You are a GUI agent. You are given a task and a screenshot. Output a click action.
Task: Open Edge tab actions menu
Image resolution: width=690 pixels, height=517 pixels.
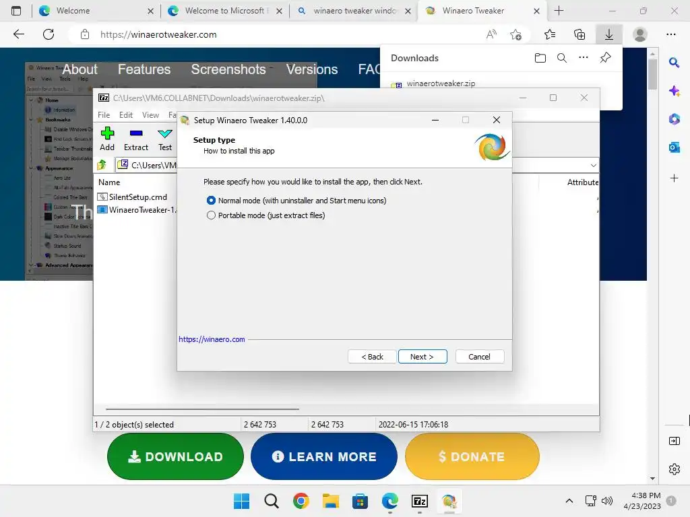tap(16, 11)
